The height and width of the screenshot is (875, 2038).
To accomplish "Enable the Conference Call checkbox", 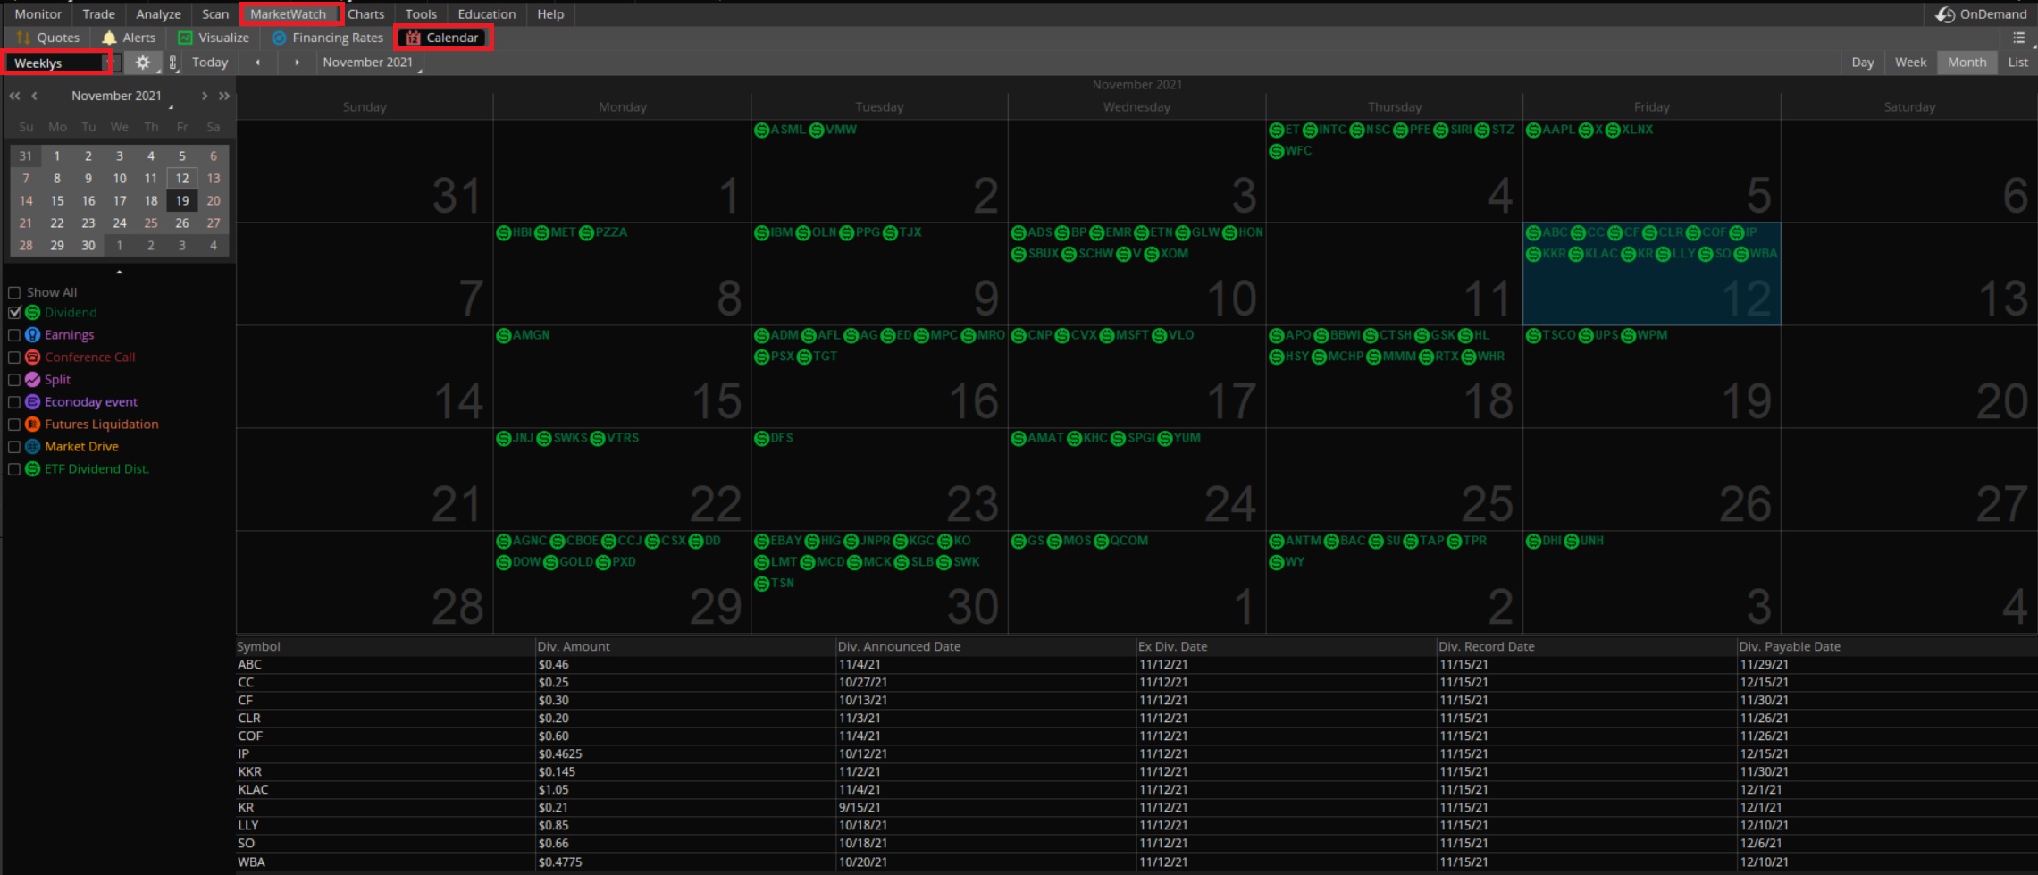I will [14, 358].
